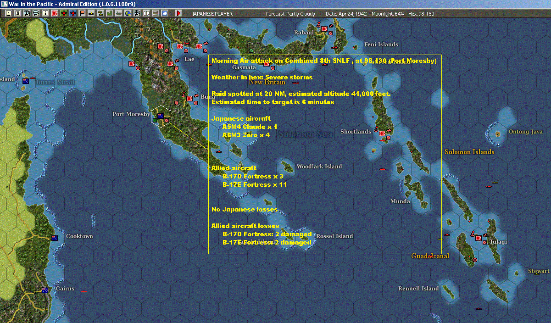
Task: Click 'Forecast: Partly Cloudy' in status bar
Action: point(291,14)
